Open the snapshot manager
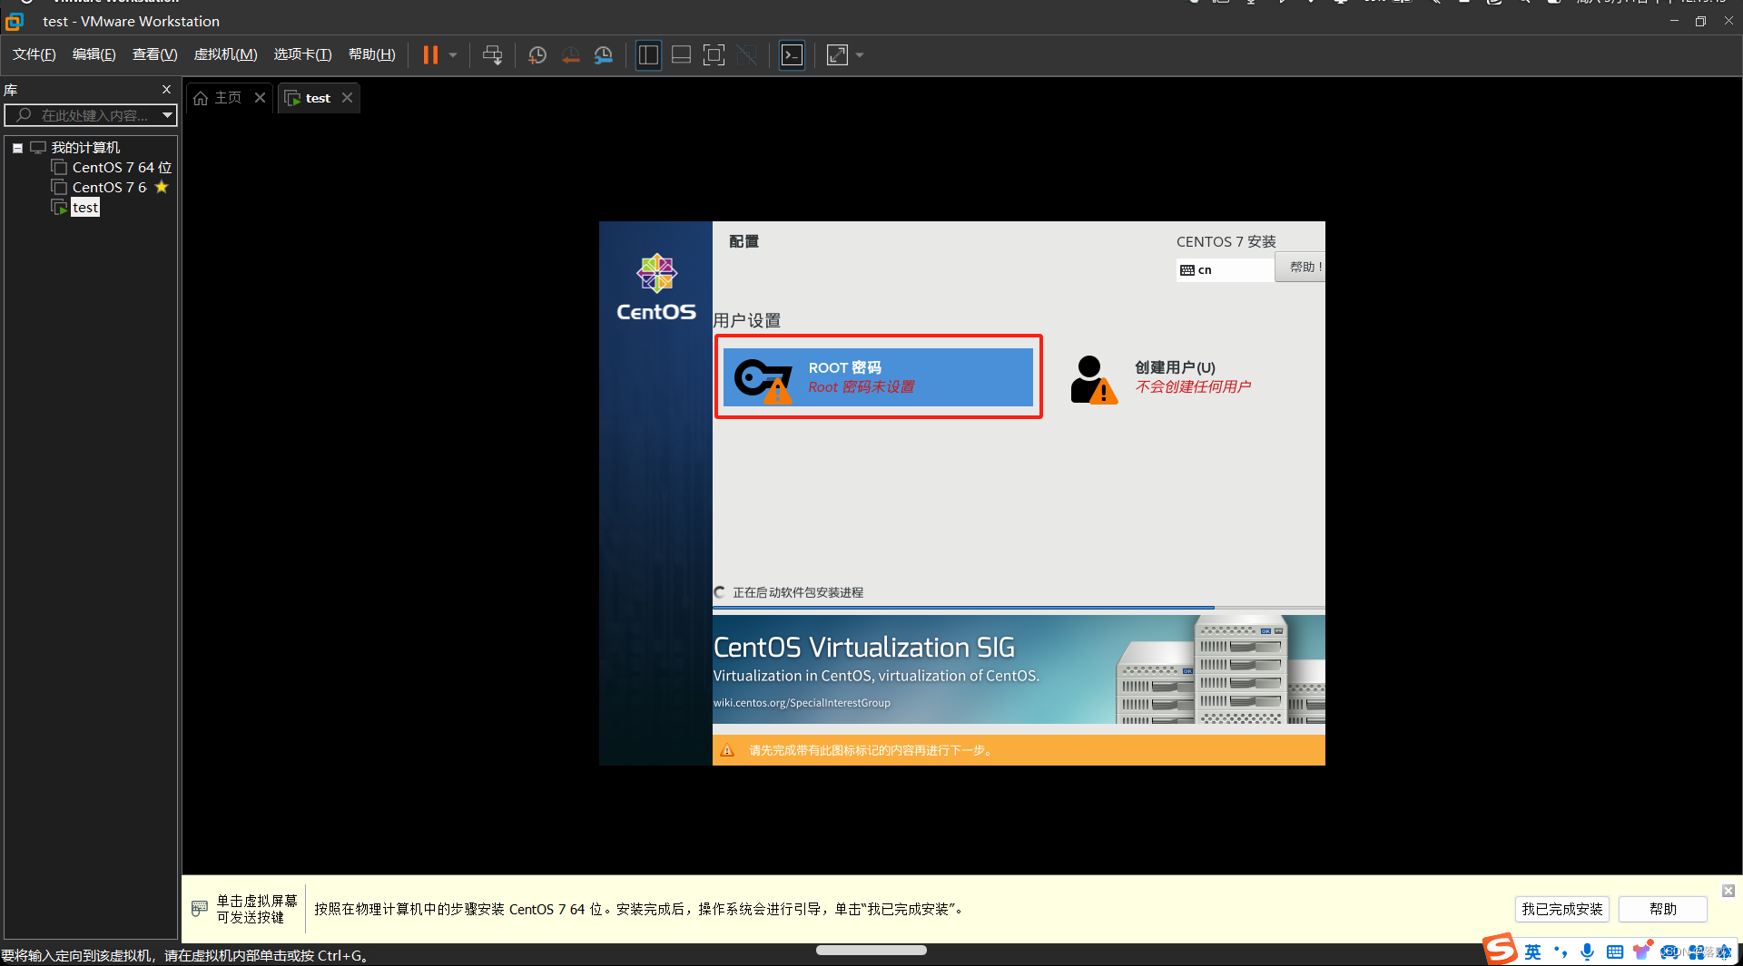This screenshot has width=1743, height=966. [604, 55]
